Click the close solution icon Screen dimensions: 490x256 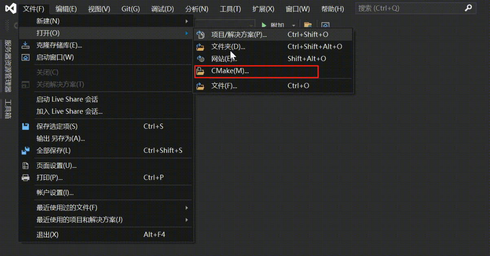tap(26, 85)
